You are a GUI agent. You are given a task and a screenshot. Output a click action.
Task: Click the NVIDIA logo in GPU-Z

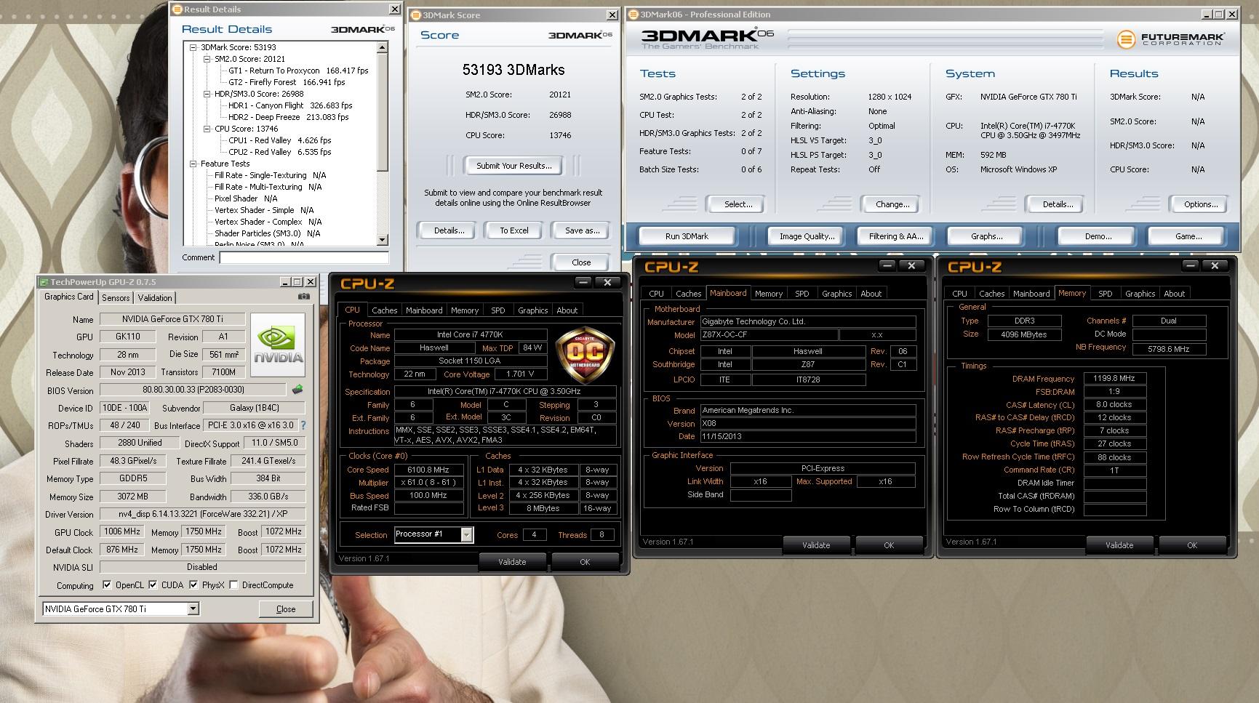click(278, 345)
